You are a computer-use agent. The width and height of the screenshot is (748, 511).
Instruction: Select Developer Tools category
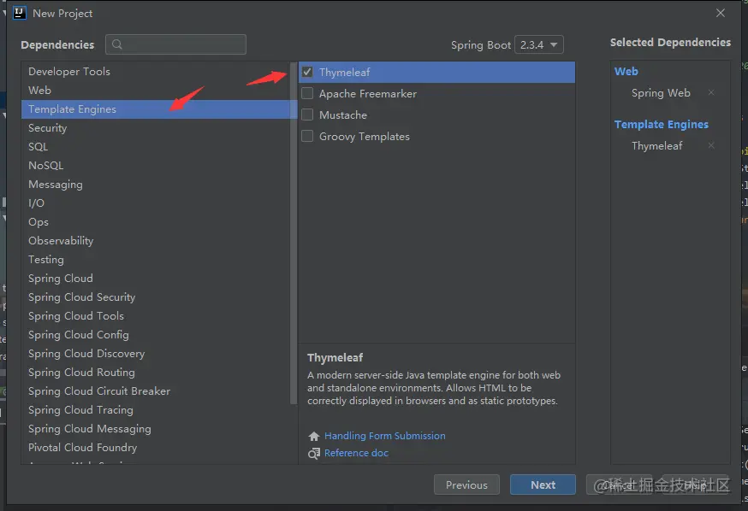(x=156, y=72)
